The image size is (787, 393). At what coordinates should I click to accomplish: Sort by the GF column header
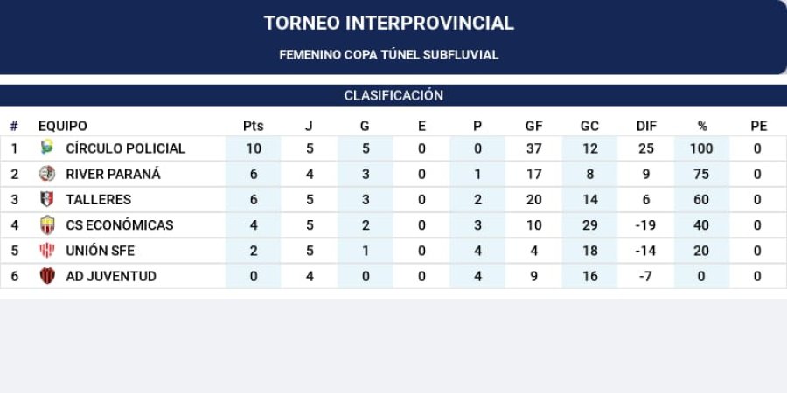click(x=533, y=126)
